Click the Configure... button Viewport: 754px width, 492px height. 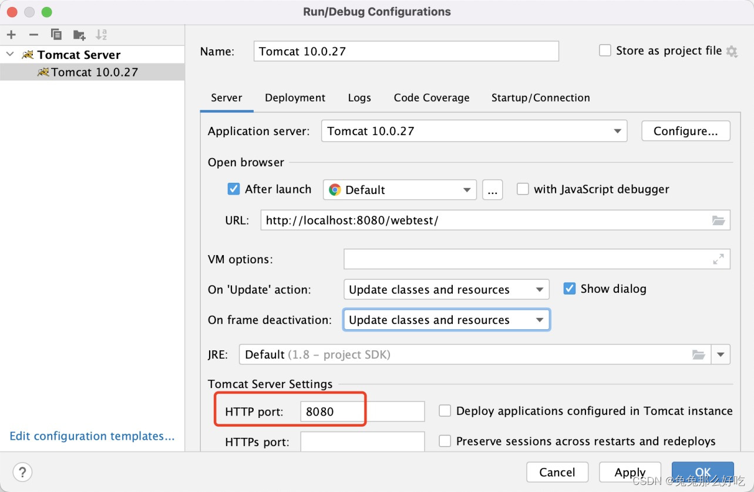[x=686, y=131]
